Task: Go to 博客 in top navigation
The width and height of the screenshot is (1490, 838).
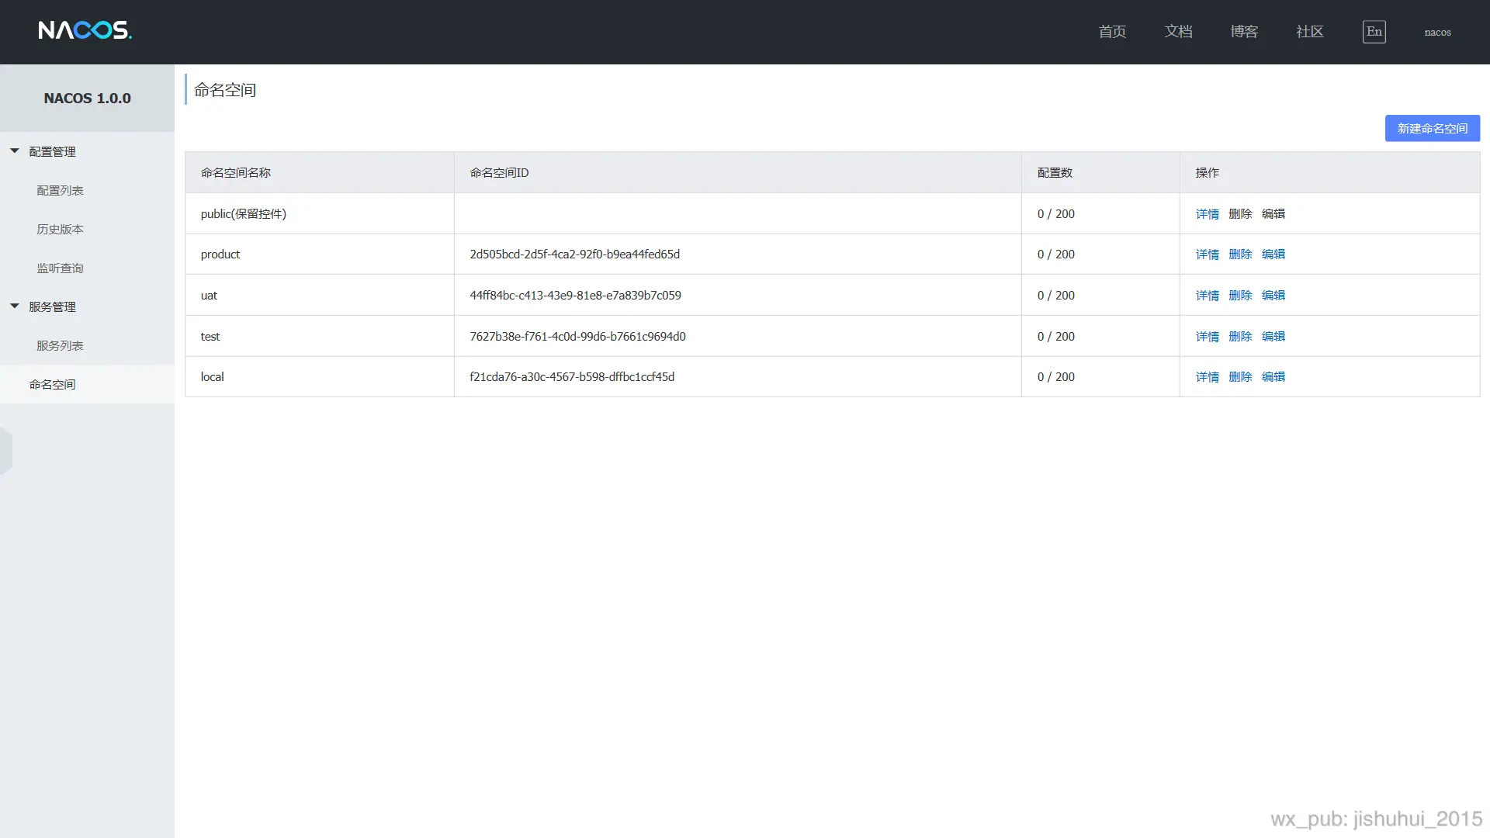Action: 1244,32
